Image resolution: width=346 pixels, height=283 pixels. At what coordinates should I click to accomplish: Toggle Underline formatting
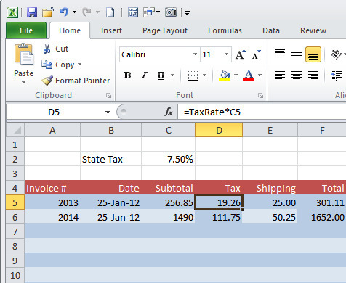coord(161,75)
